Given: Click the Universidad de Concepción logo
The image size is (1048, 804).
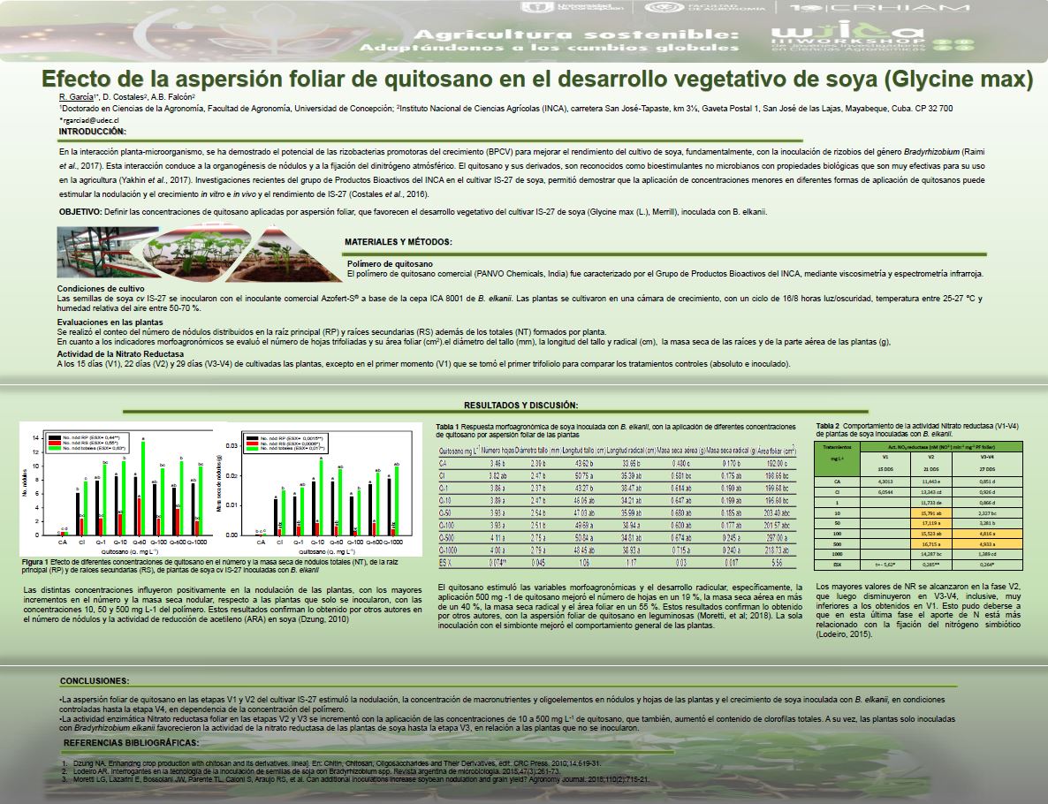Looking at the screenshot, I should click(x=573, y=7).
